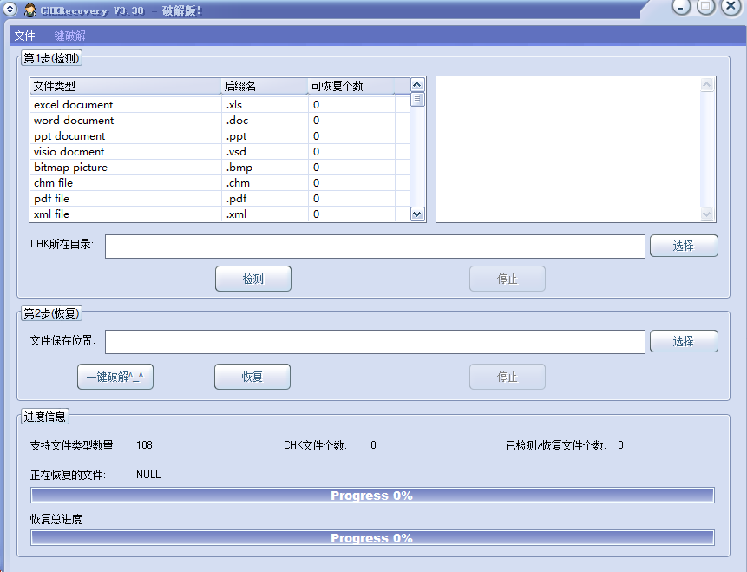Close the CHKRecovery window

tap(731, 7)
